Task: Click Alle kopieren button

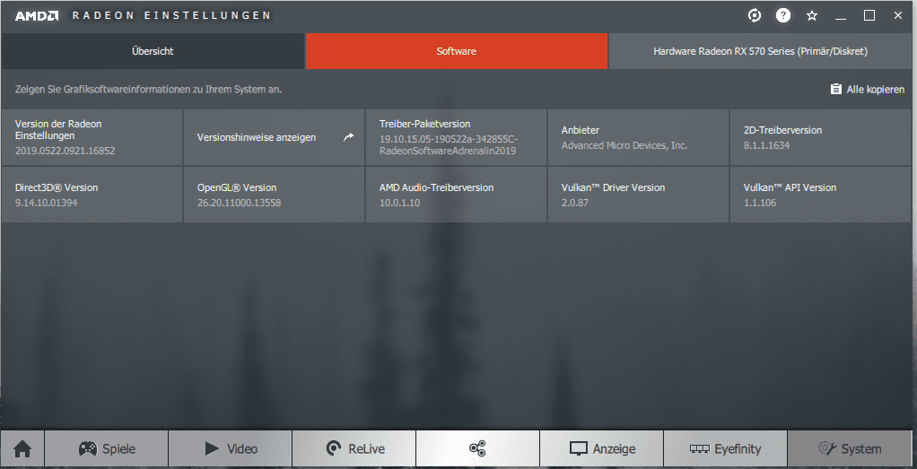Action: [x=868, y=90]
